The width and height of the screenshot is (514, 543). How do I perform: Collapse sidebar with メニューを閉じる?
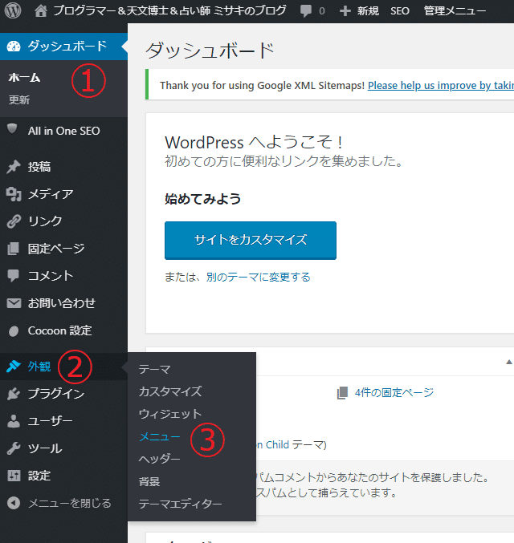pos(69,503)
